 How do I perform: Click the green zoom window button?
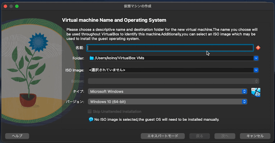[x=17, y=6]
